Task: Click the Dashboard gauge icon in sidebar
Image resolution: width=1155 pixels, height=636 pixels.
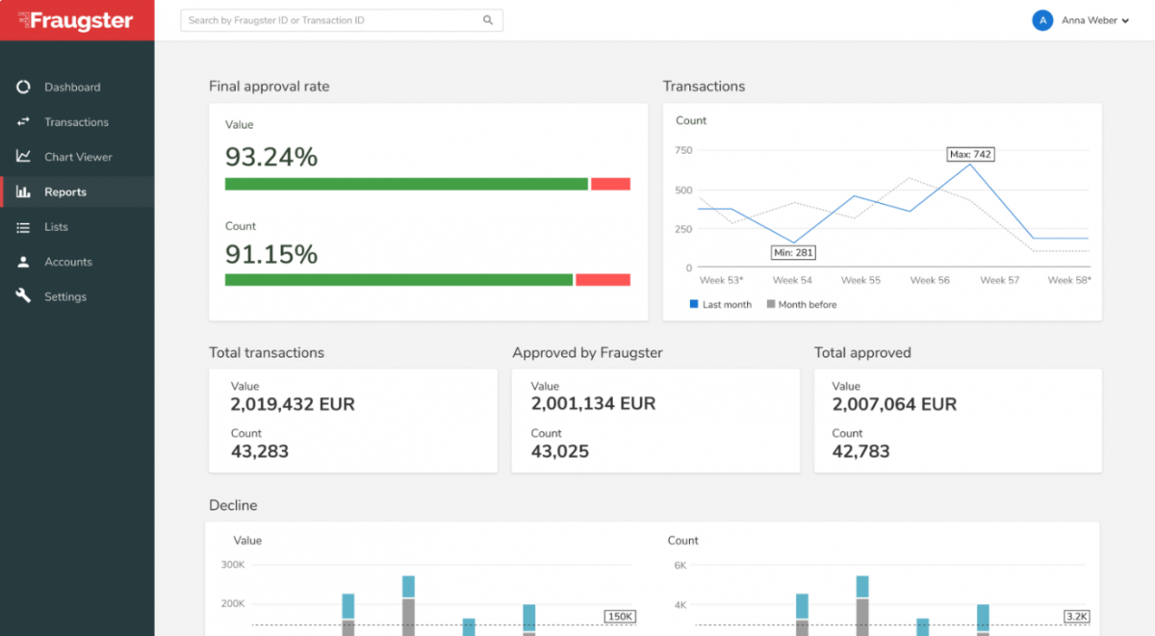Action: pyautogui.click(x=23, y=88)
